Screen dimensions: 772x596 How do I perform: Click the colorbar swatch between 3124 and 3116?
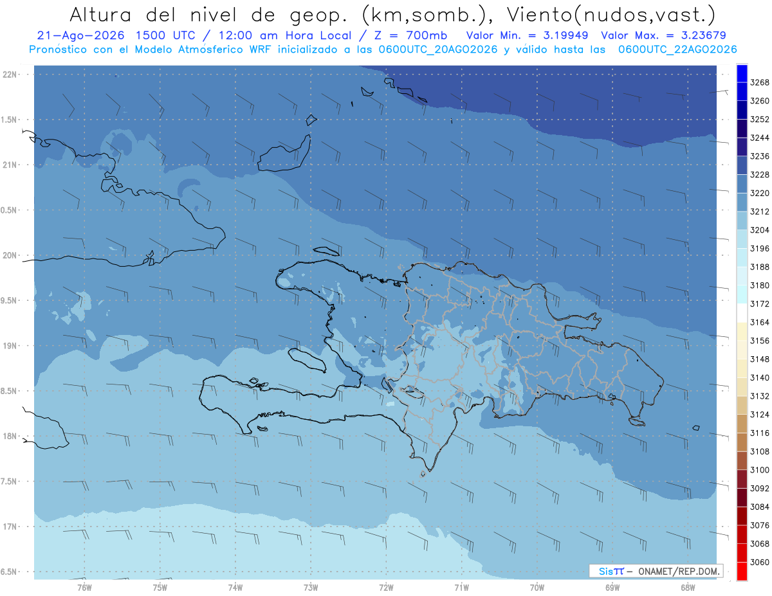pyautogui.click(x=742, y=424)
